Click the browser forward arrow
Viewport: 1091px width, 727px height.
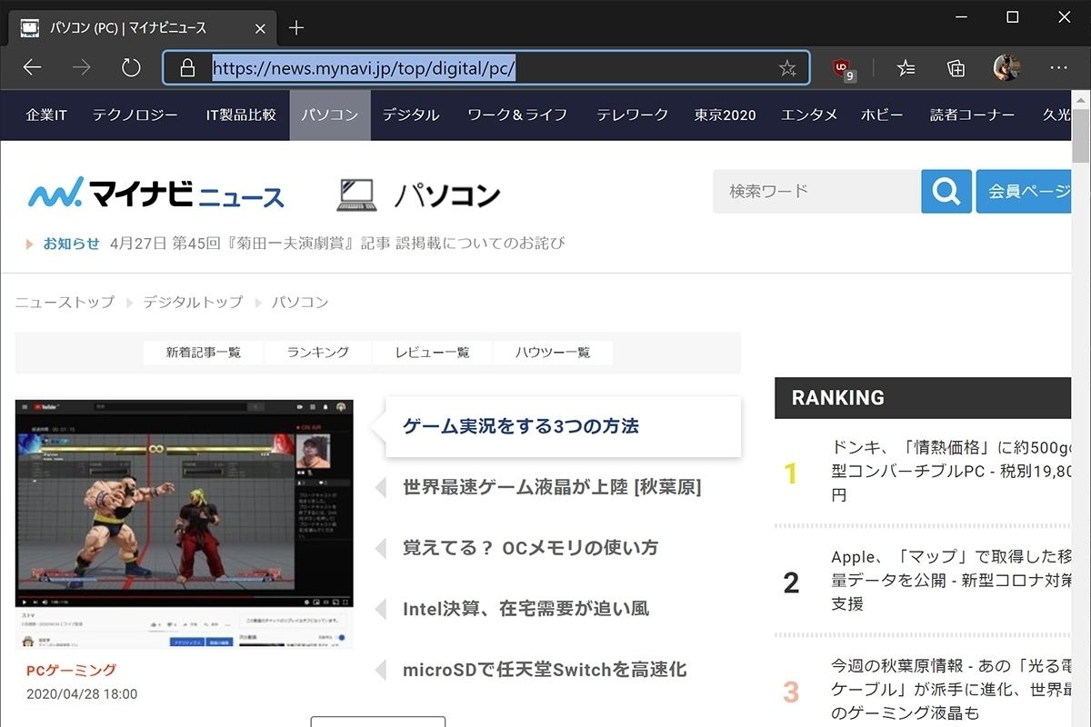pos(82,68)
